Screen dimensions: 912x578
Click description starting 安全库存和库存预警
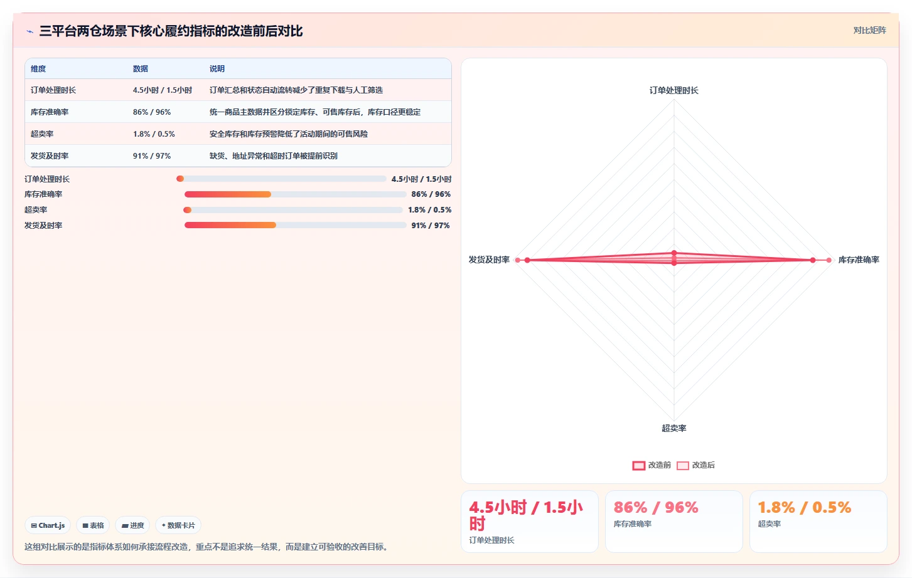point(289,134)
